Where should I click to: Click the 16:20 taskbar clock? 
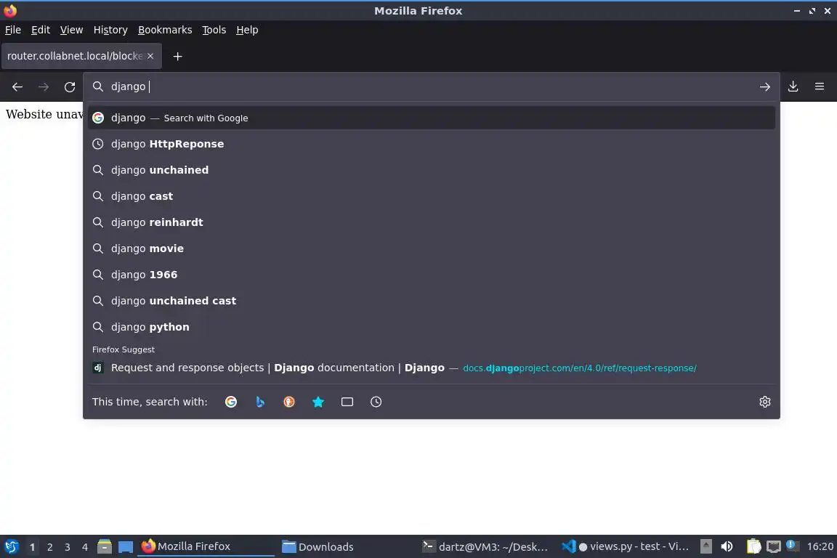(x=820, y=546)
